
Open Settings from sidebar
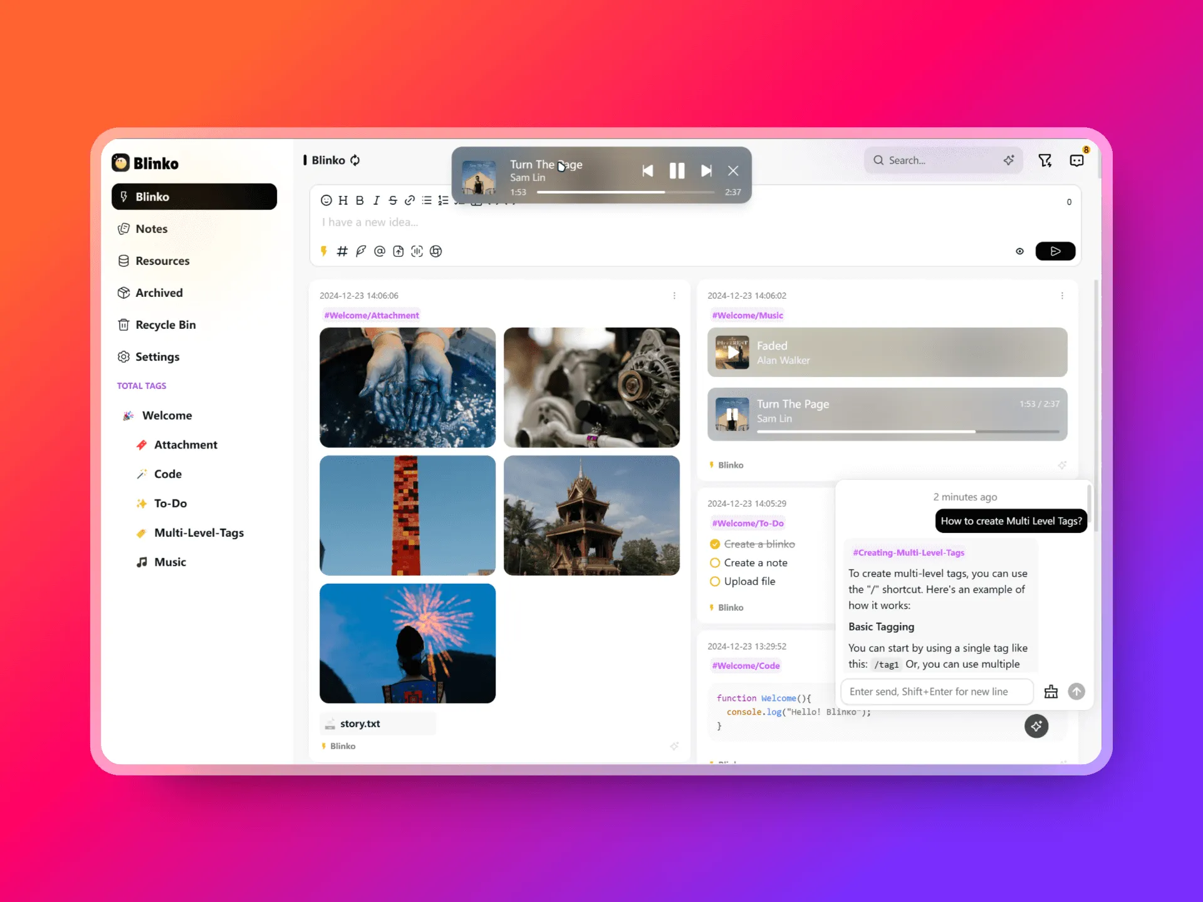tap(157, 356)
